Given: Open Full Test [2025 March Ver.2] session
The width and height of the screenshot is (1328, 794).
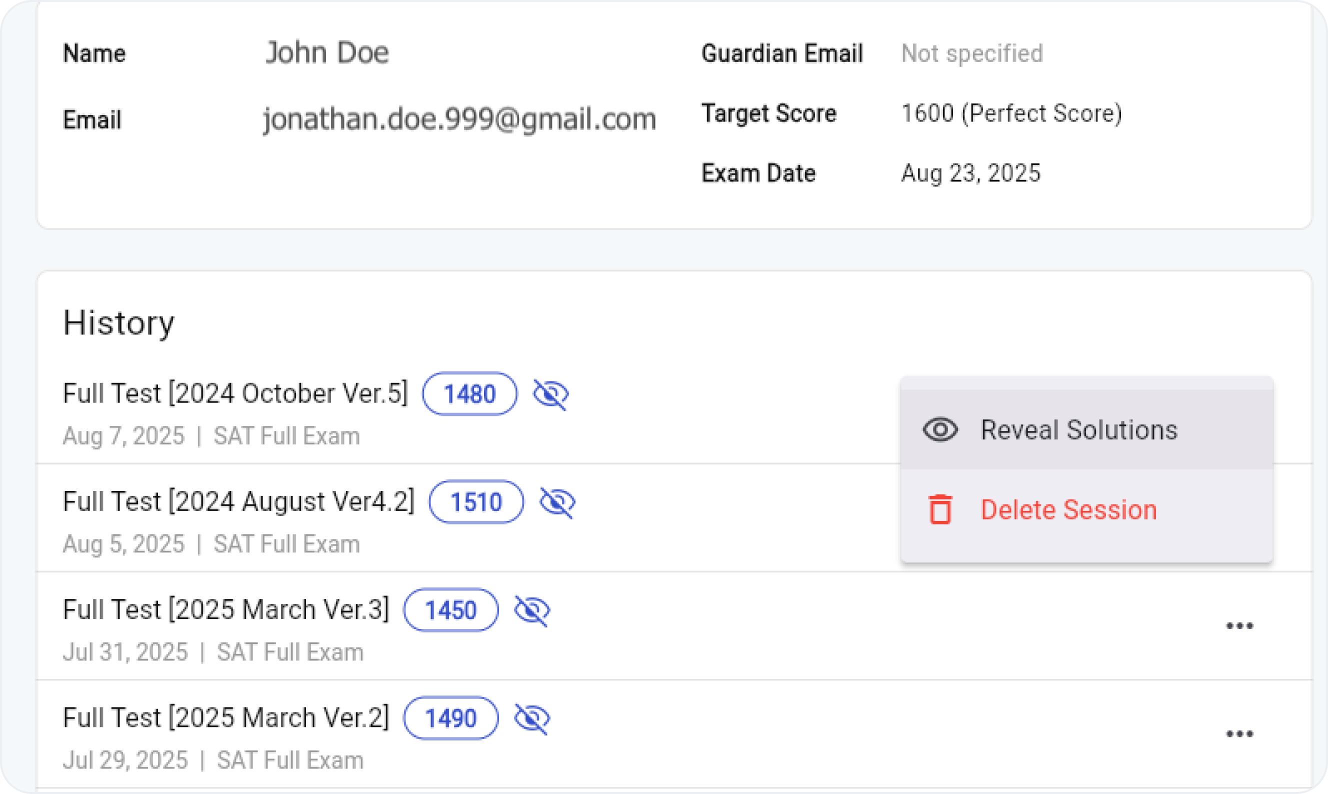Looking at the screenshot, I should coord(225,718).
